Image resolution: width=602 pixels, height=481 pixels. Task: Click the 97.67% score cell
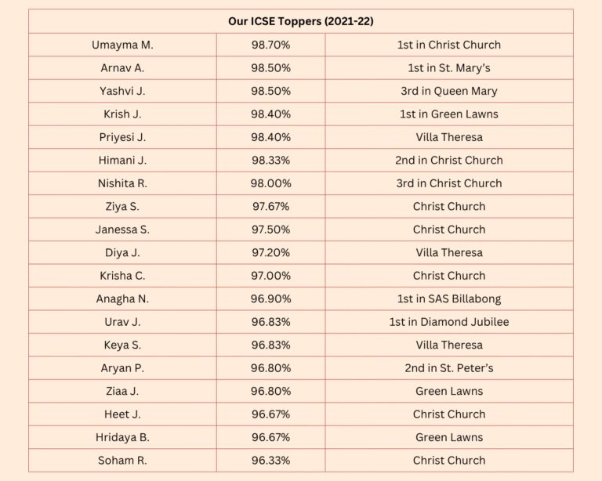(x=270, y=206)
